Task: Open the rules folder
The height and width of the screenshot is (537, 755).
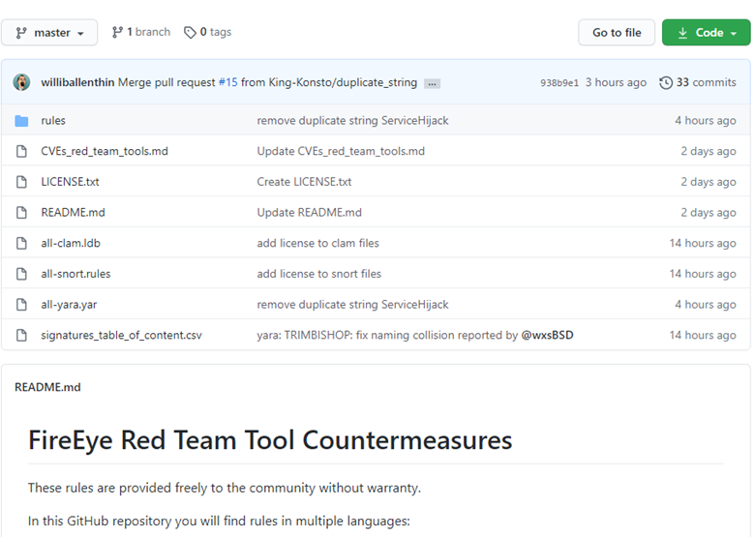Action: click(53, 120)
